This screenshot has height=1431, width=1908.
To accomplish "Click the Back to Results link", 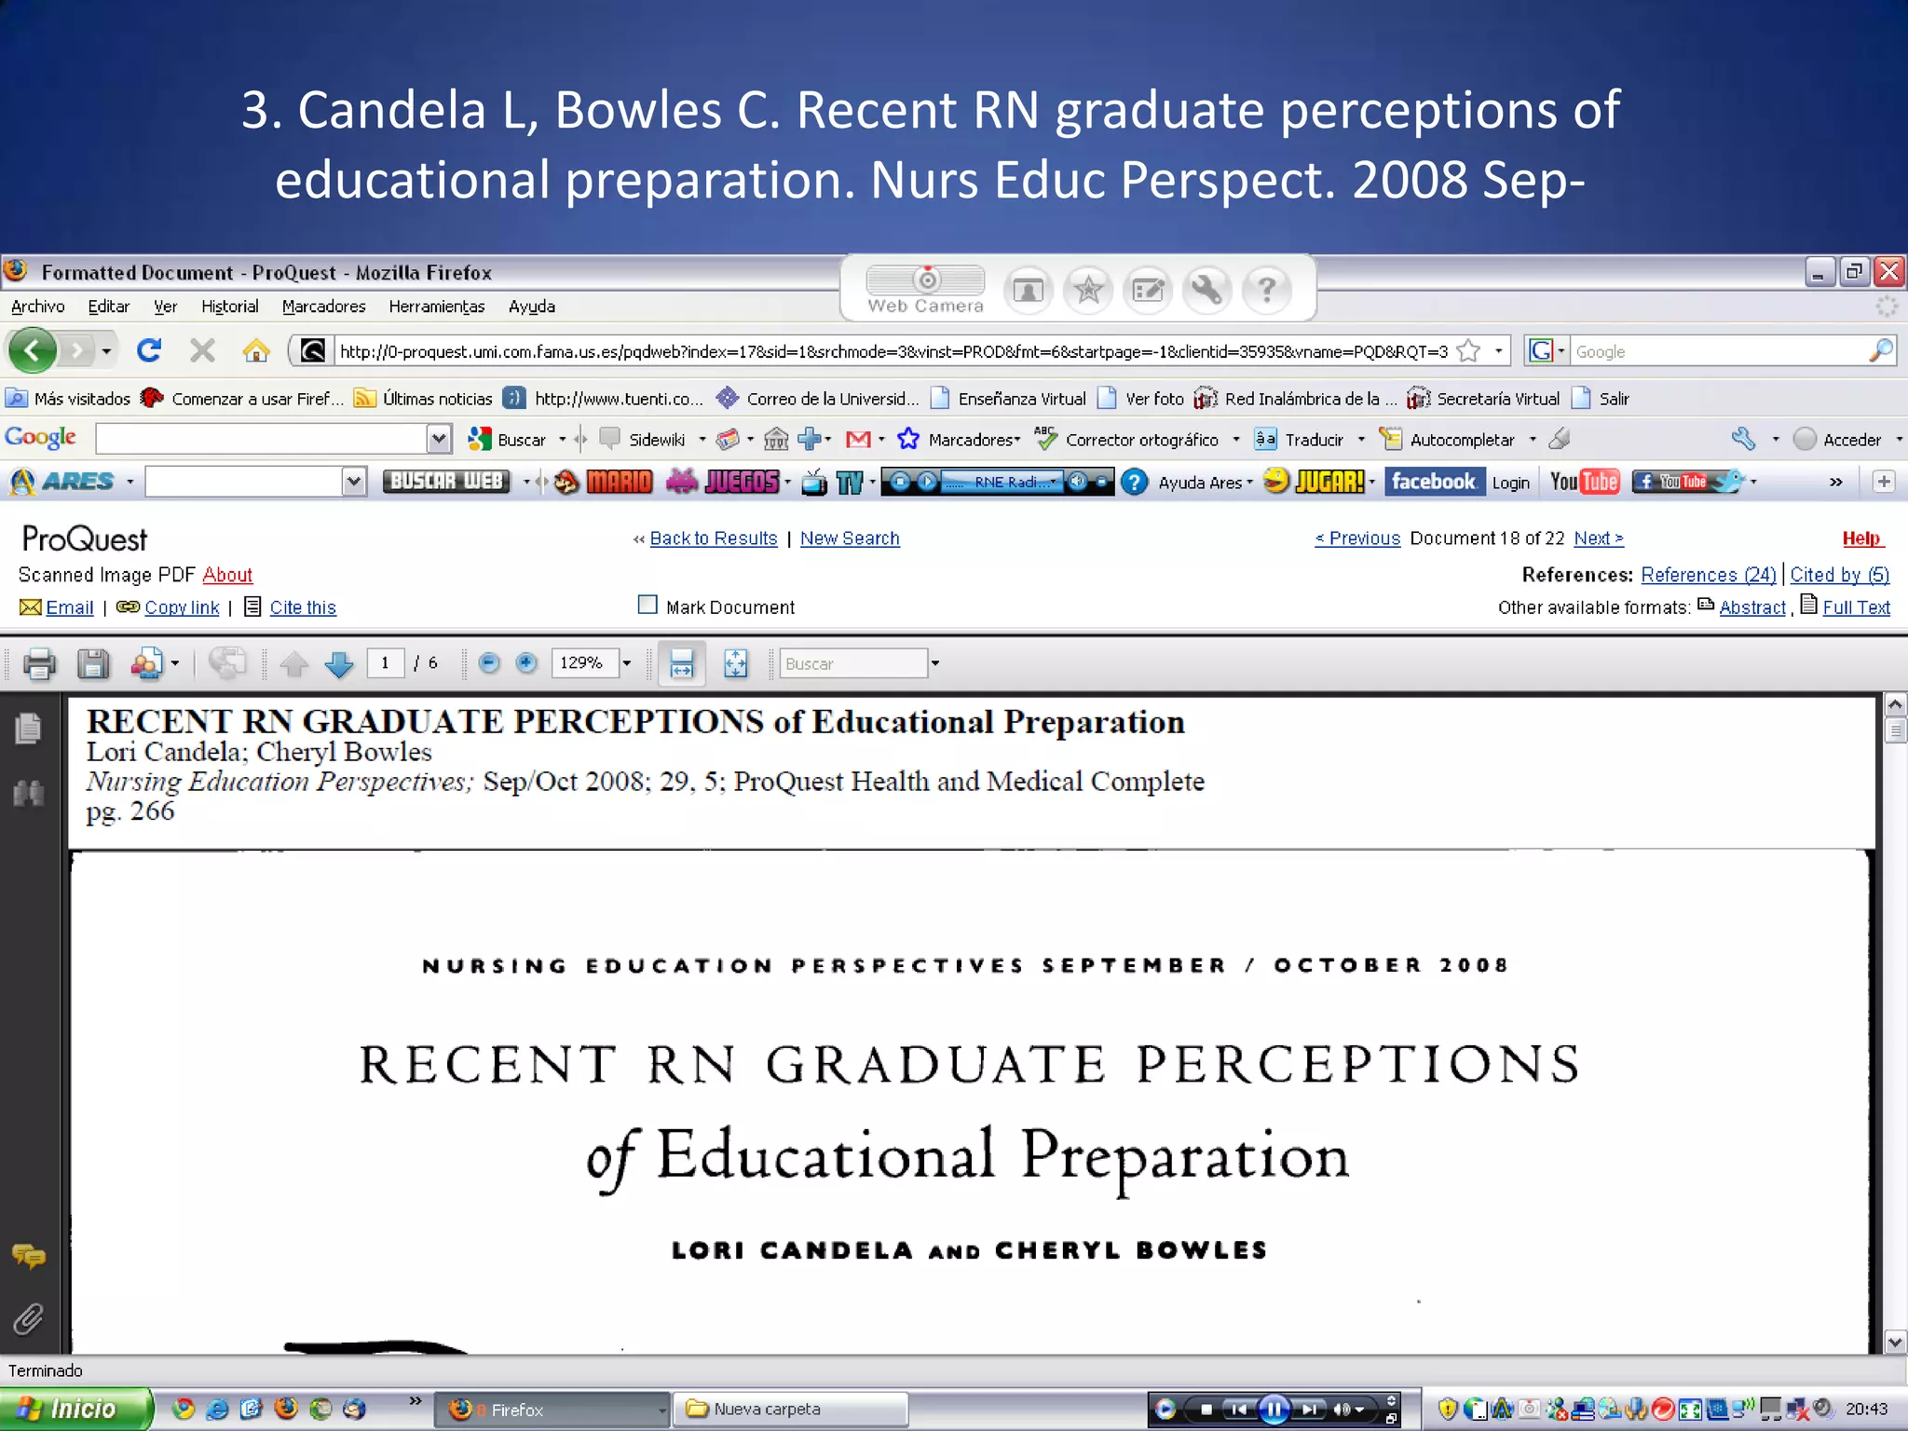I will point(713,538).
